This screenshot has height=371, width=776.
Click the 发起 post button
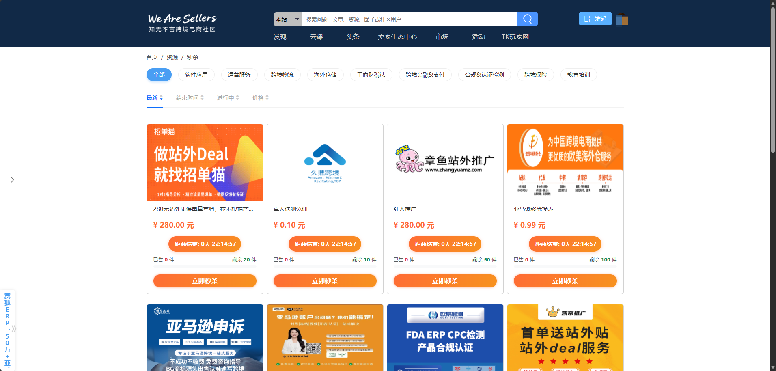pos(595,19)
